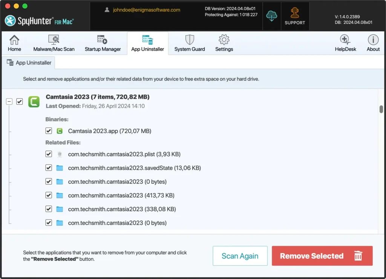Click folder icon for 413,73 KB item

(x=60, y=196)
